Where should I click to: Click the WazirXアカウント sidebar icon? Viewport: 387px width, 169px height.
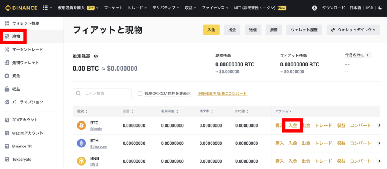point(7,133)
